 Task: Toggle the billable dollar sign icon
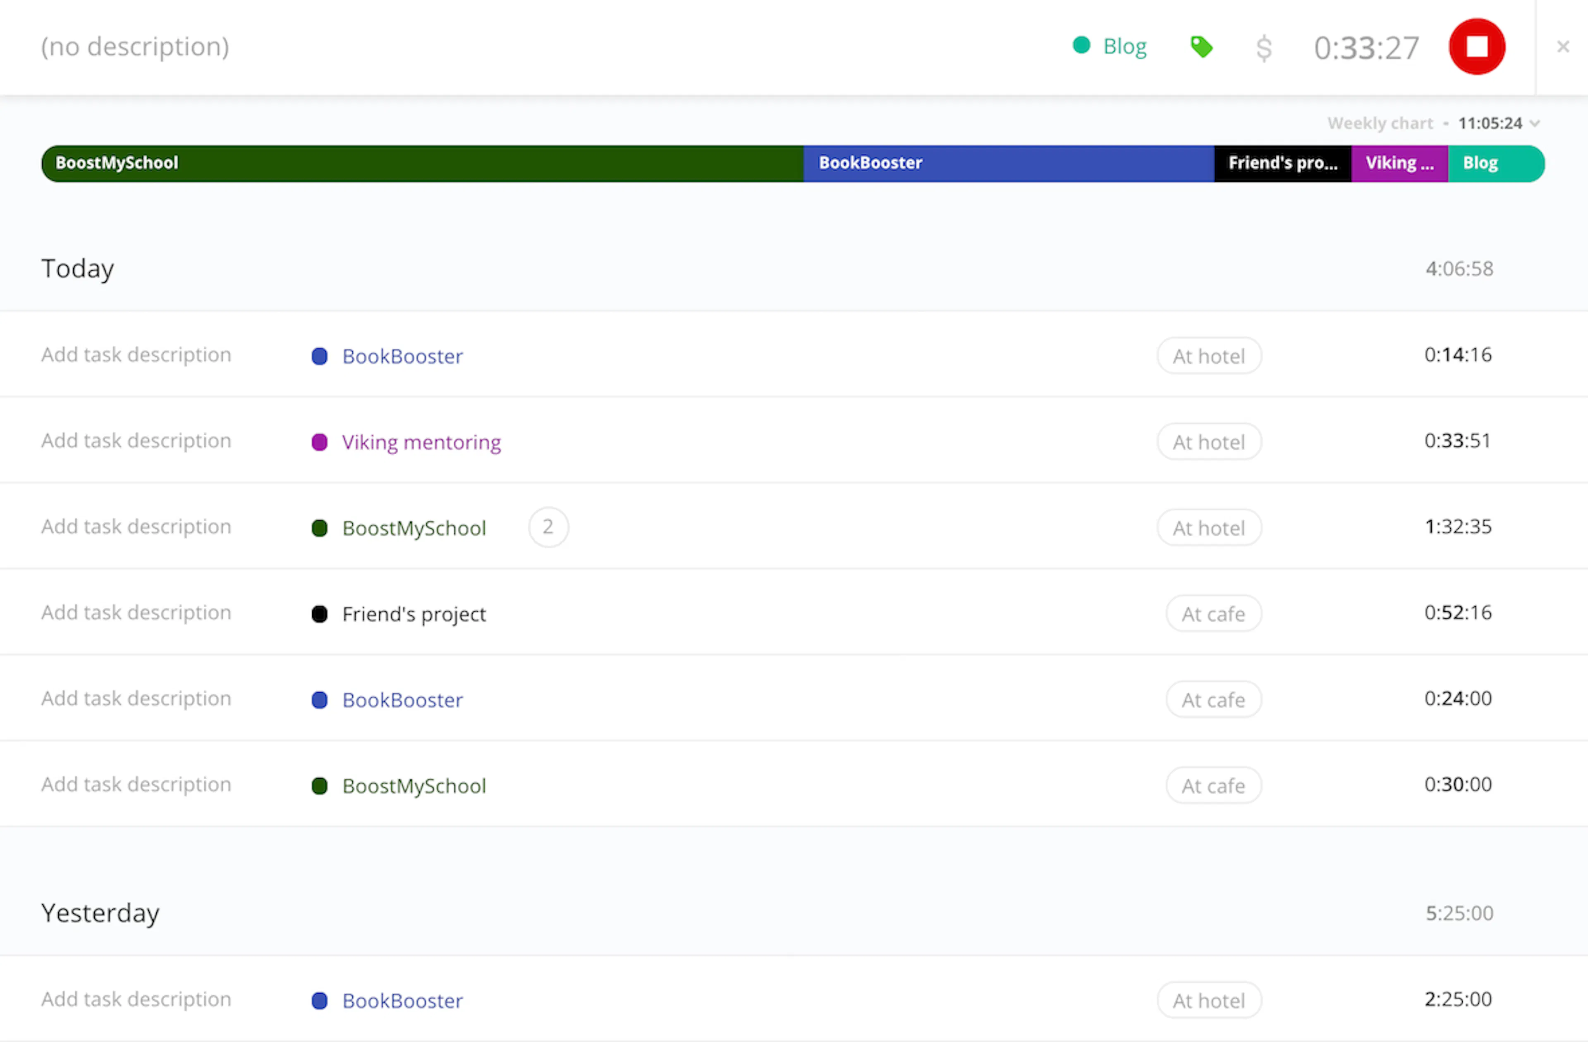tap(1264, 48)
